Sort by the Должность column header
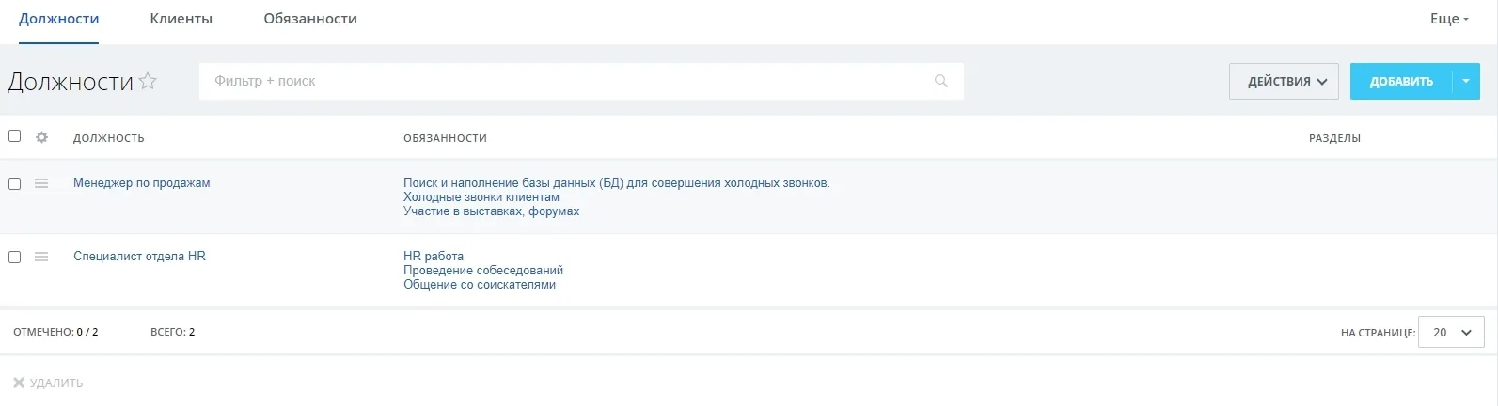The width and height of the screenshot is (1498, 406). tap(109, 138)
